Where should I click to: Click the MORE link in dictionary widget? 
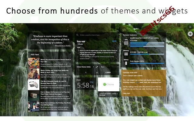(x=114, y=41)
